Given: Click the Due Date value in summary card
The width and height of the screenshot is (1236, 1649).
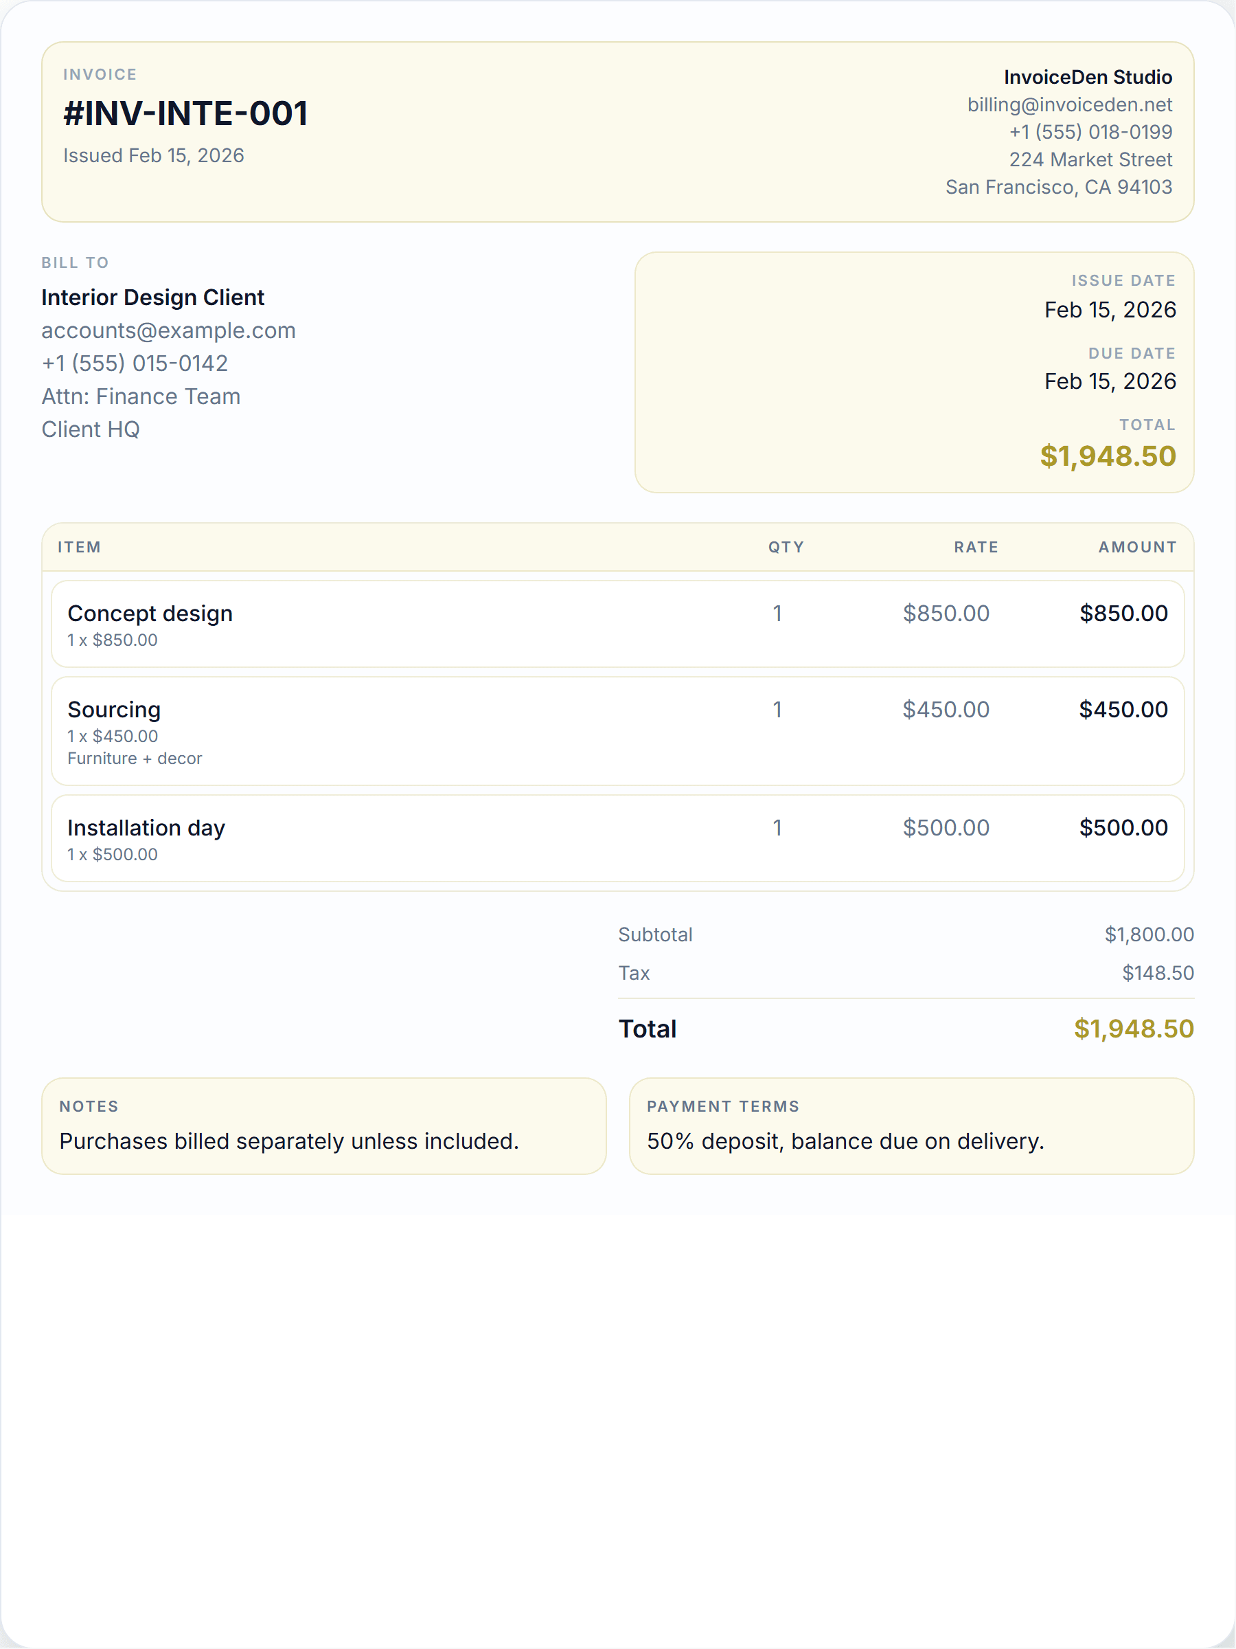Looking at the screenshot, I should click(1110, 381).
